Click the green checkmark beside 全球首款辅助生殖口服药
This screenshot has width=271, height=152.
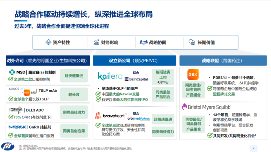click(11, 136)
